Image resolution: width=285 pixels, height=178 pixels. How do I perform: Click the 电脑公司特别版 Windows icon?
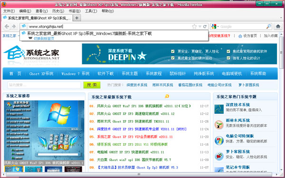[219, 141]
